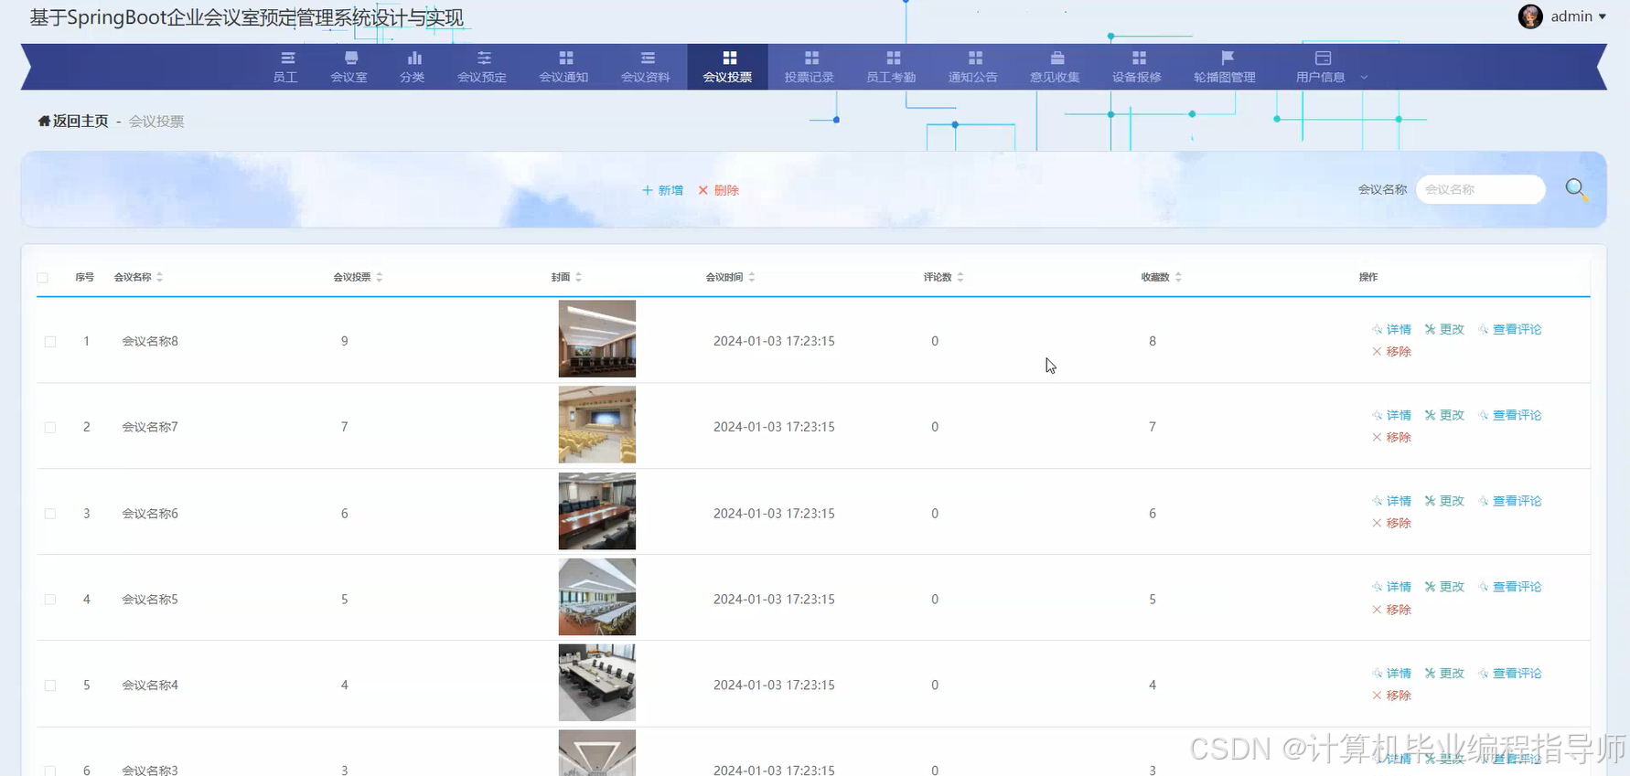The width and height of the screenshot is (1630, 776).
Task: Focus the 会议名称 search input
Action: (1480, 189)
